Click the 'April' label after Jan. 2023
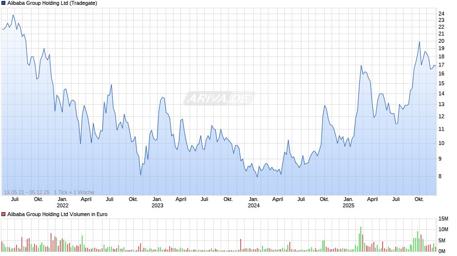Screen dimensions: 457x256 point(181,200)
